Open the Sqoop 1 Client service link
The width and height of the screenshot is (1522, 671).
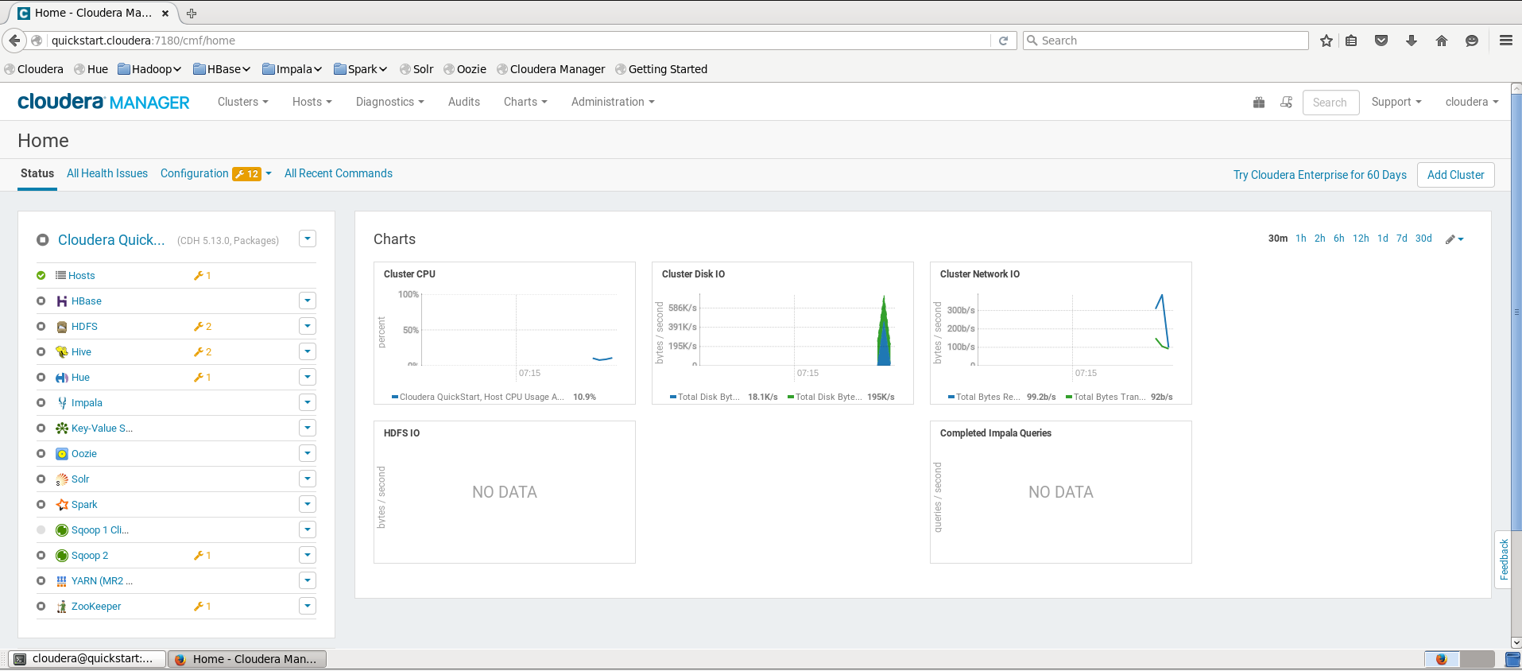[x=100, y=530]
